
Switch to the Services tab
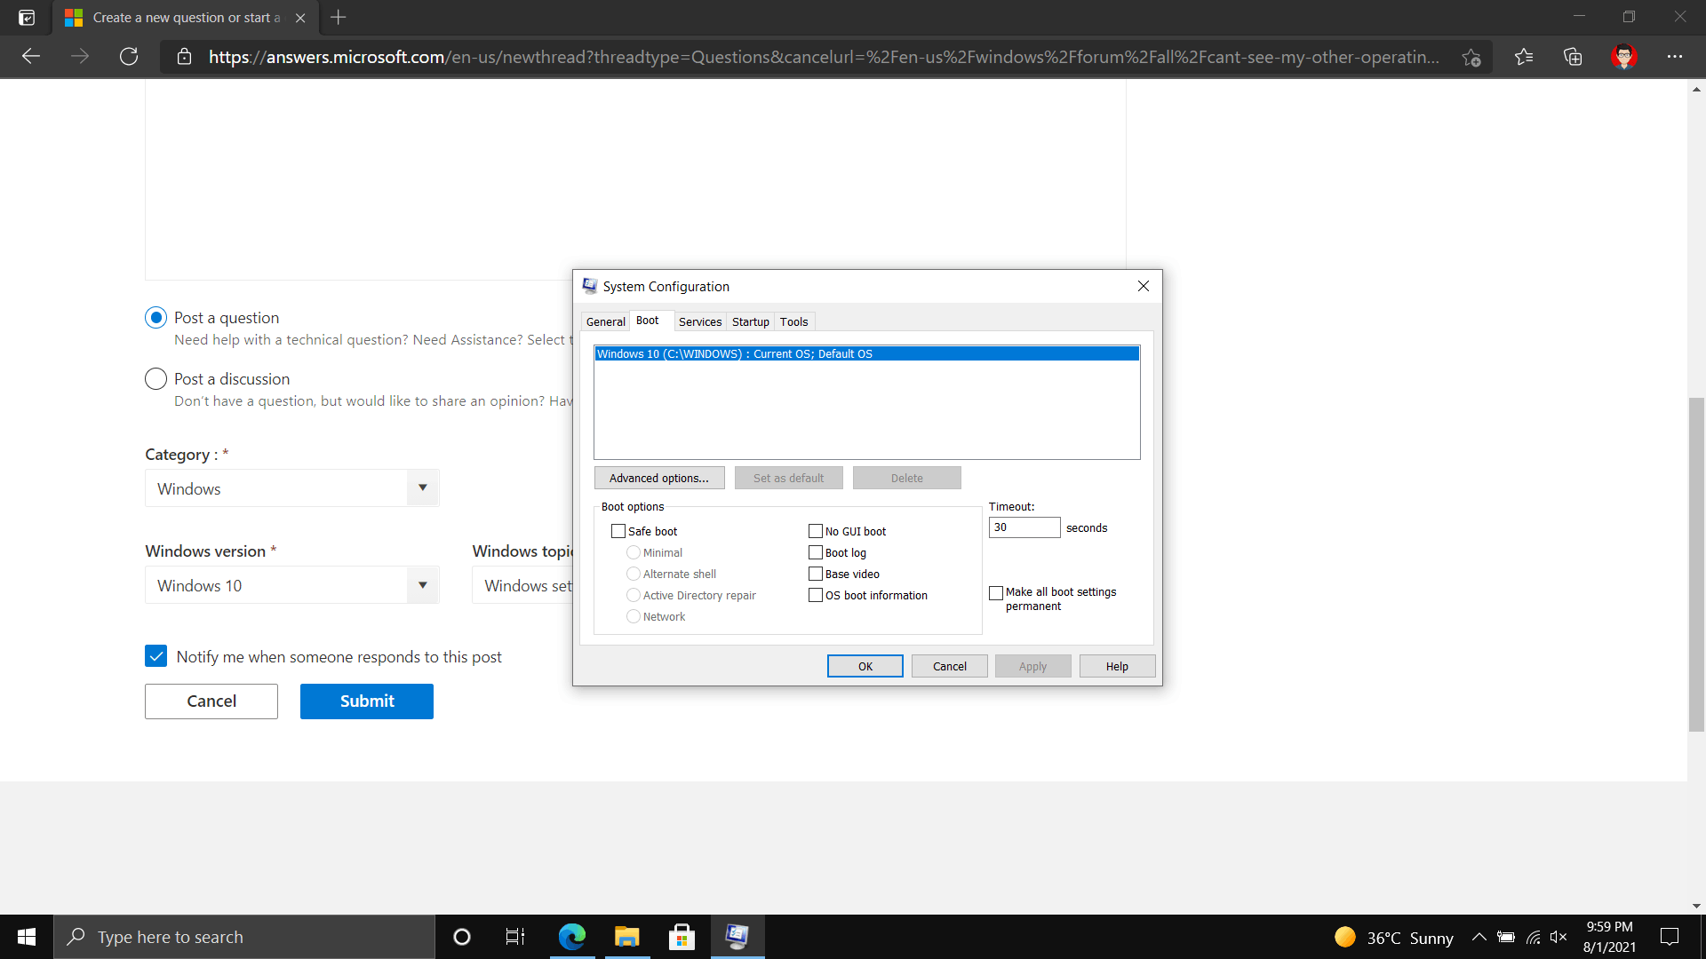pyautogui.click(x=699, y=321)
